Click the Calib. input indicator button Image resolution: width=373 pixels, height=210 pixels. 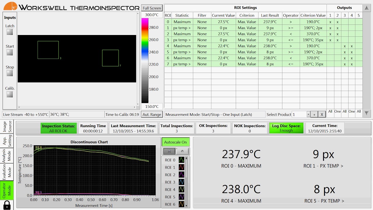pyautogui.click(x=10, y=94)
